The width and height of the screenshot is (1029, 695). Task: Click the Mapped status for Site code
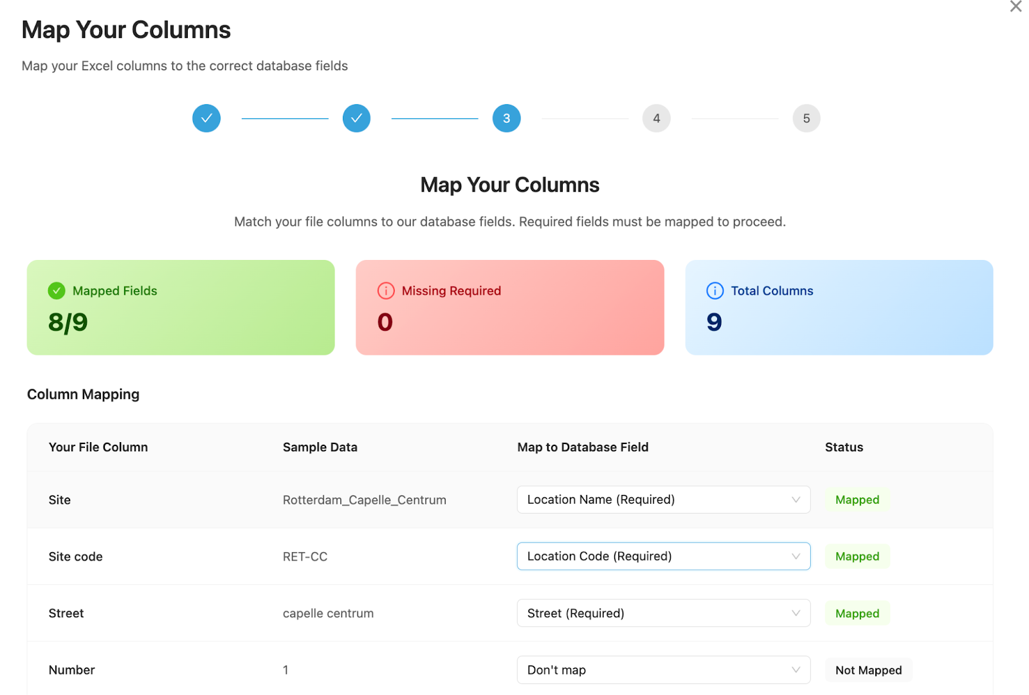pyautogui.click(x=857, y=557)
